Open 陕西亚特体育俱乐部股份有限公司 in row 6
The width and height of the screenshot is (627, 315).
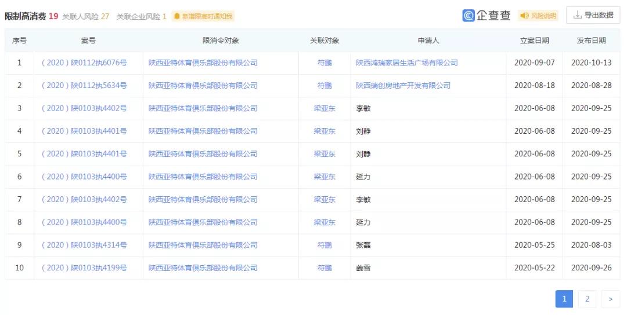[203, 177]
